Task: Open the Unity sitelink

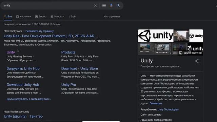Action: tap(11, 52)
